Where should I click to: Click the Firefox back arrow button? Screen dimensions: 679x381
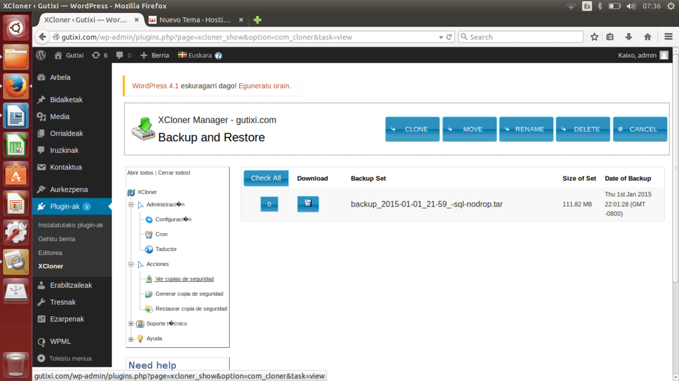point(42,37)
